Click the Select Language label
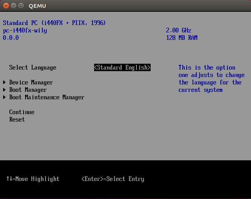The height and width of the screenshot is (199, 251). pyautogui.click(x=33, y=68)
